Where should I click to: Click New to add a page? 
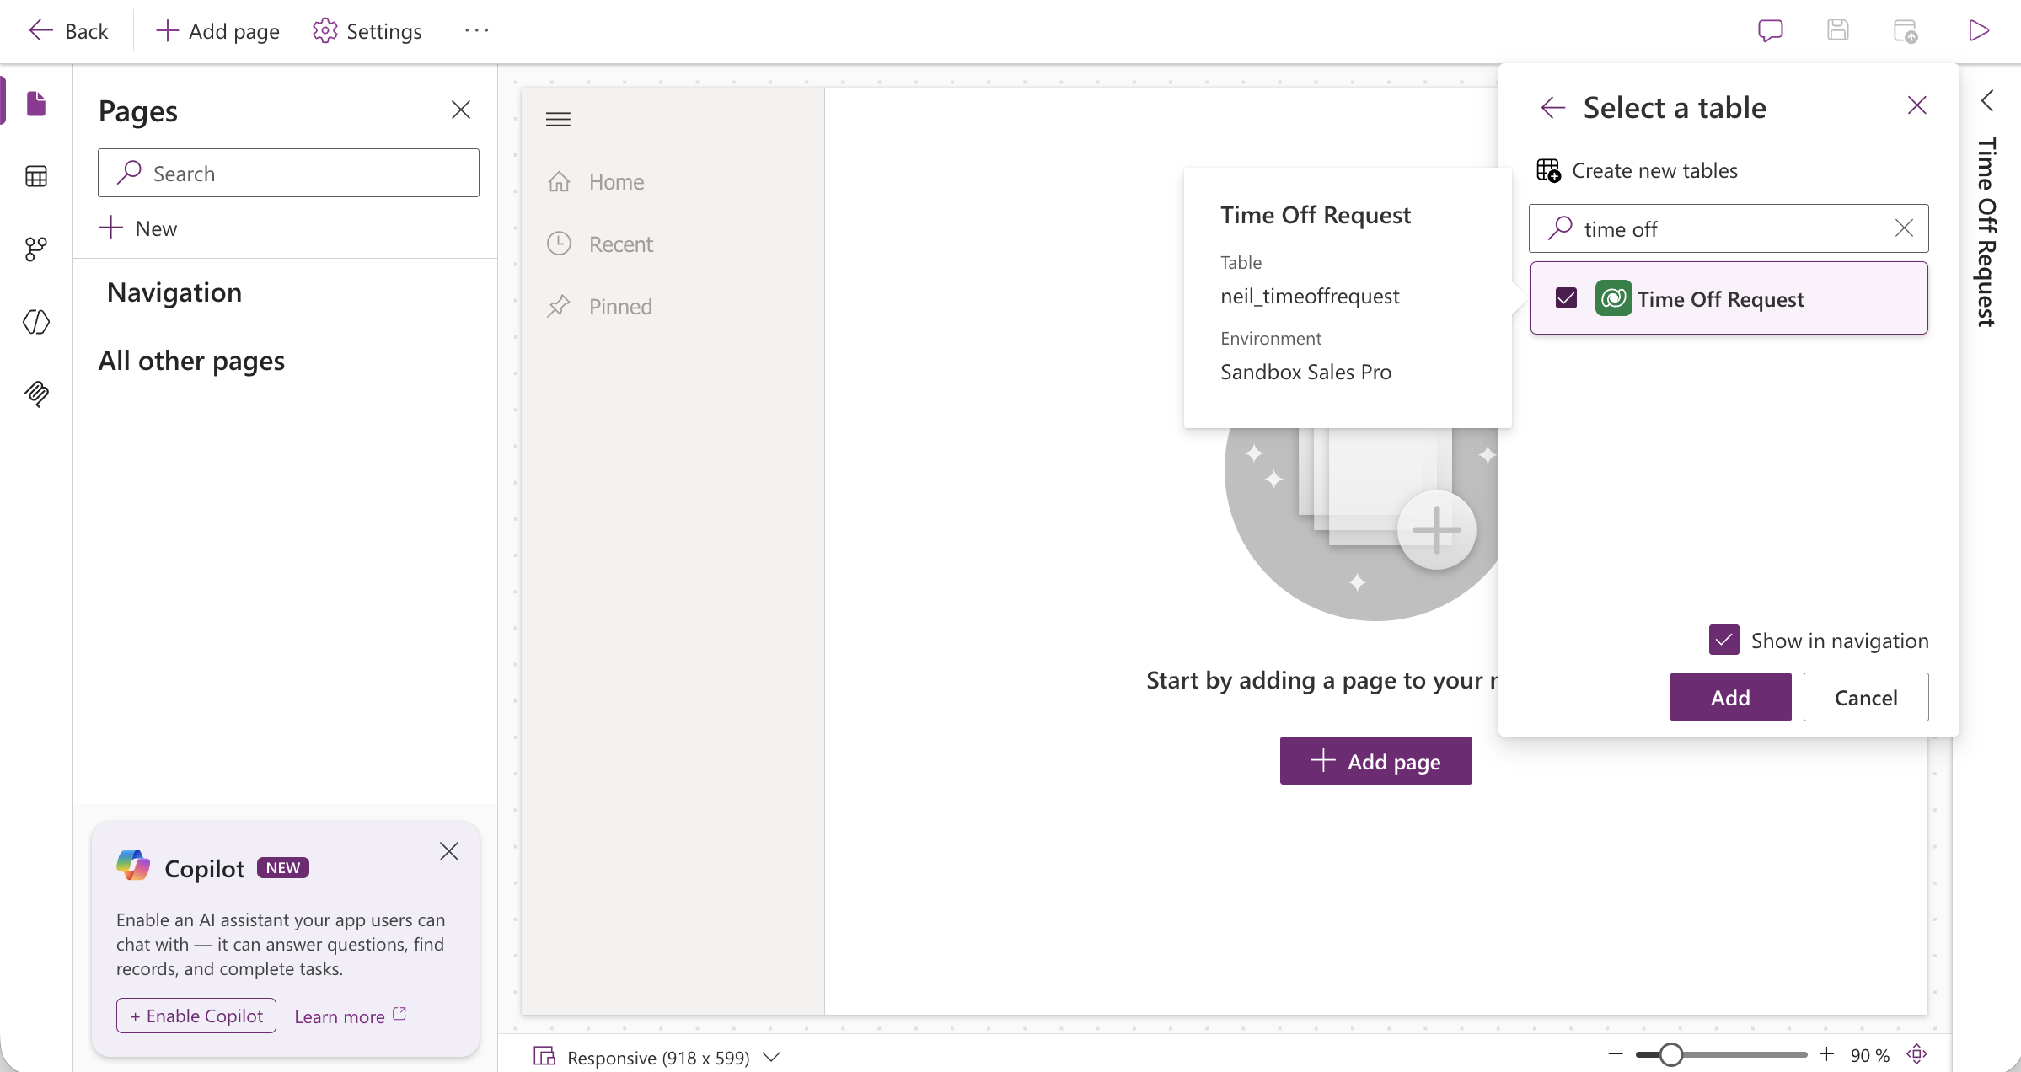138,228
